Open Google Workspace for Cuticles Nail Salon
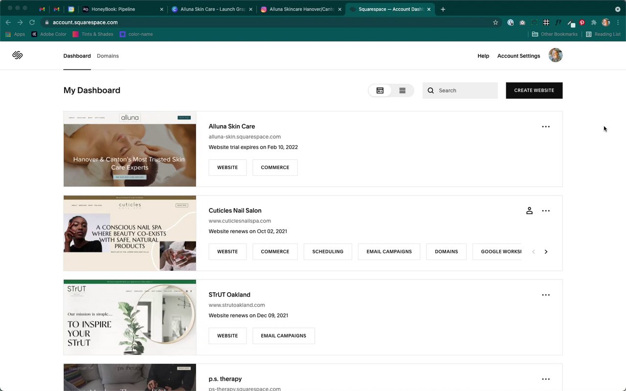This screenshot has height=391, width=626. (497, 252)
